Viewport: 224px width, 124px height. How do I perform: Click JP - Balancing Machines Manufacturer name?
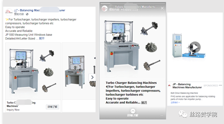(187, 86)
